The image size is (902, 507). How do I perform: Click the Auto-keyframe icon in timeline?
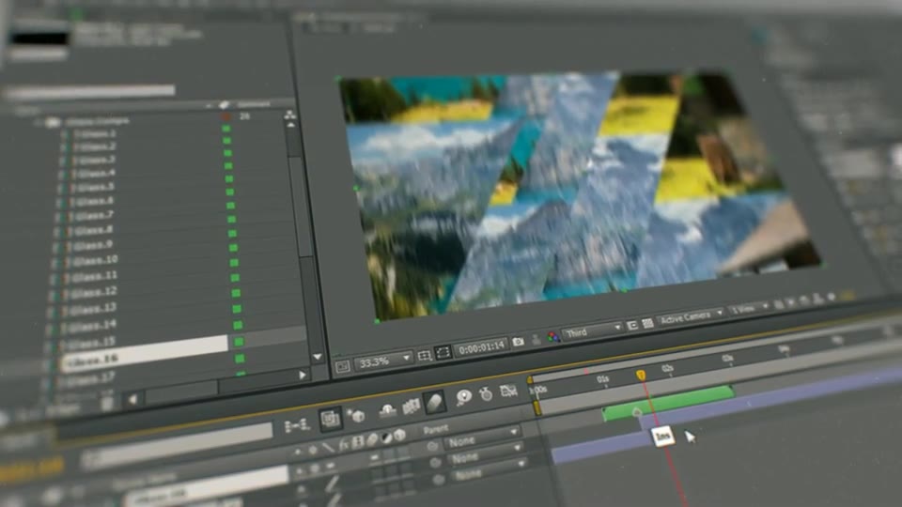486,393
